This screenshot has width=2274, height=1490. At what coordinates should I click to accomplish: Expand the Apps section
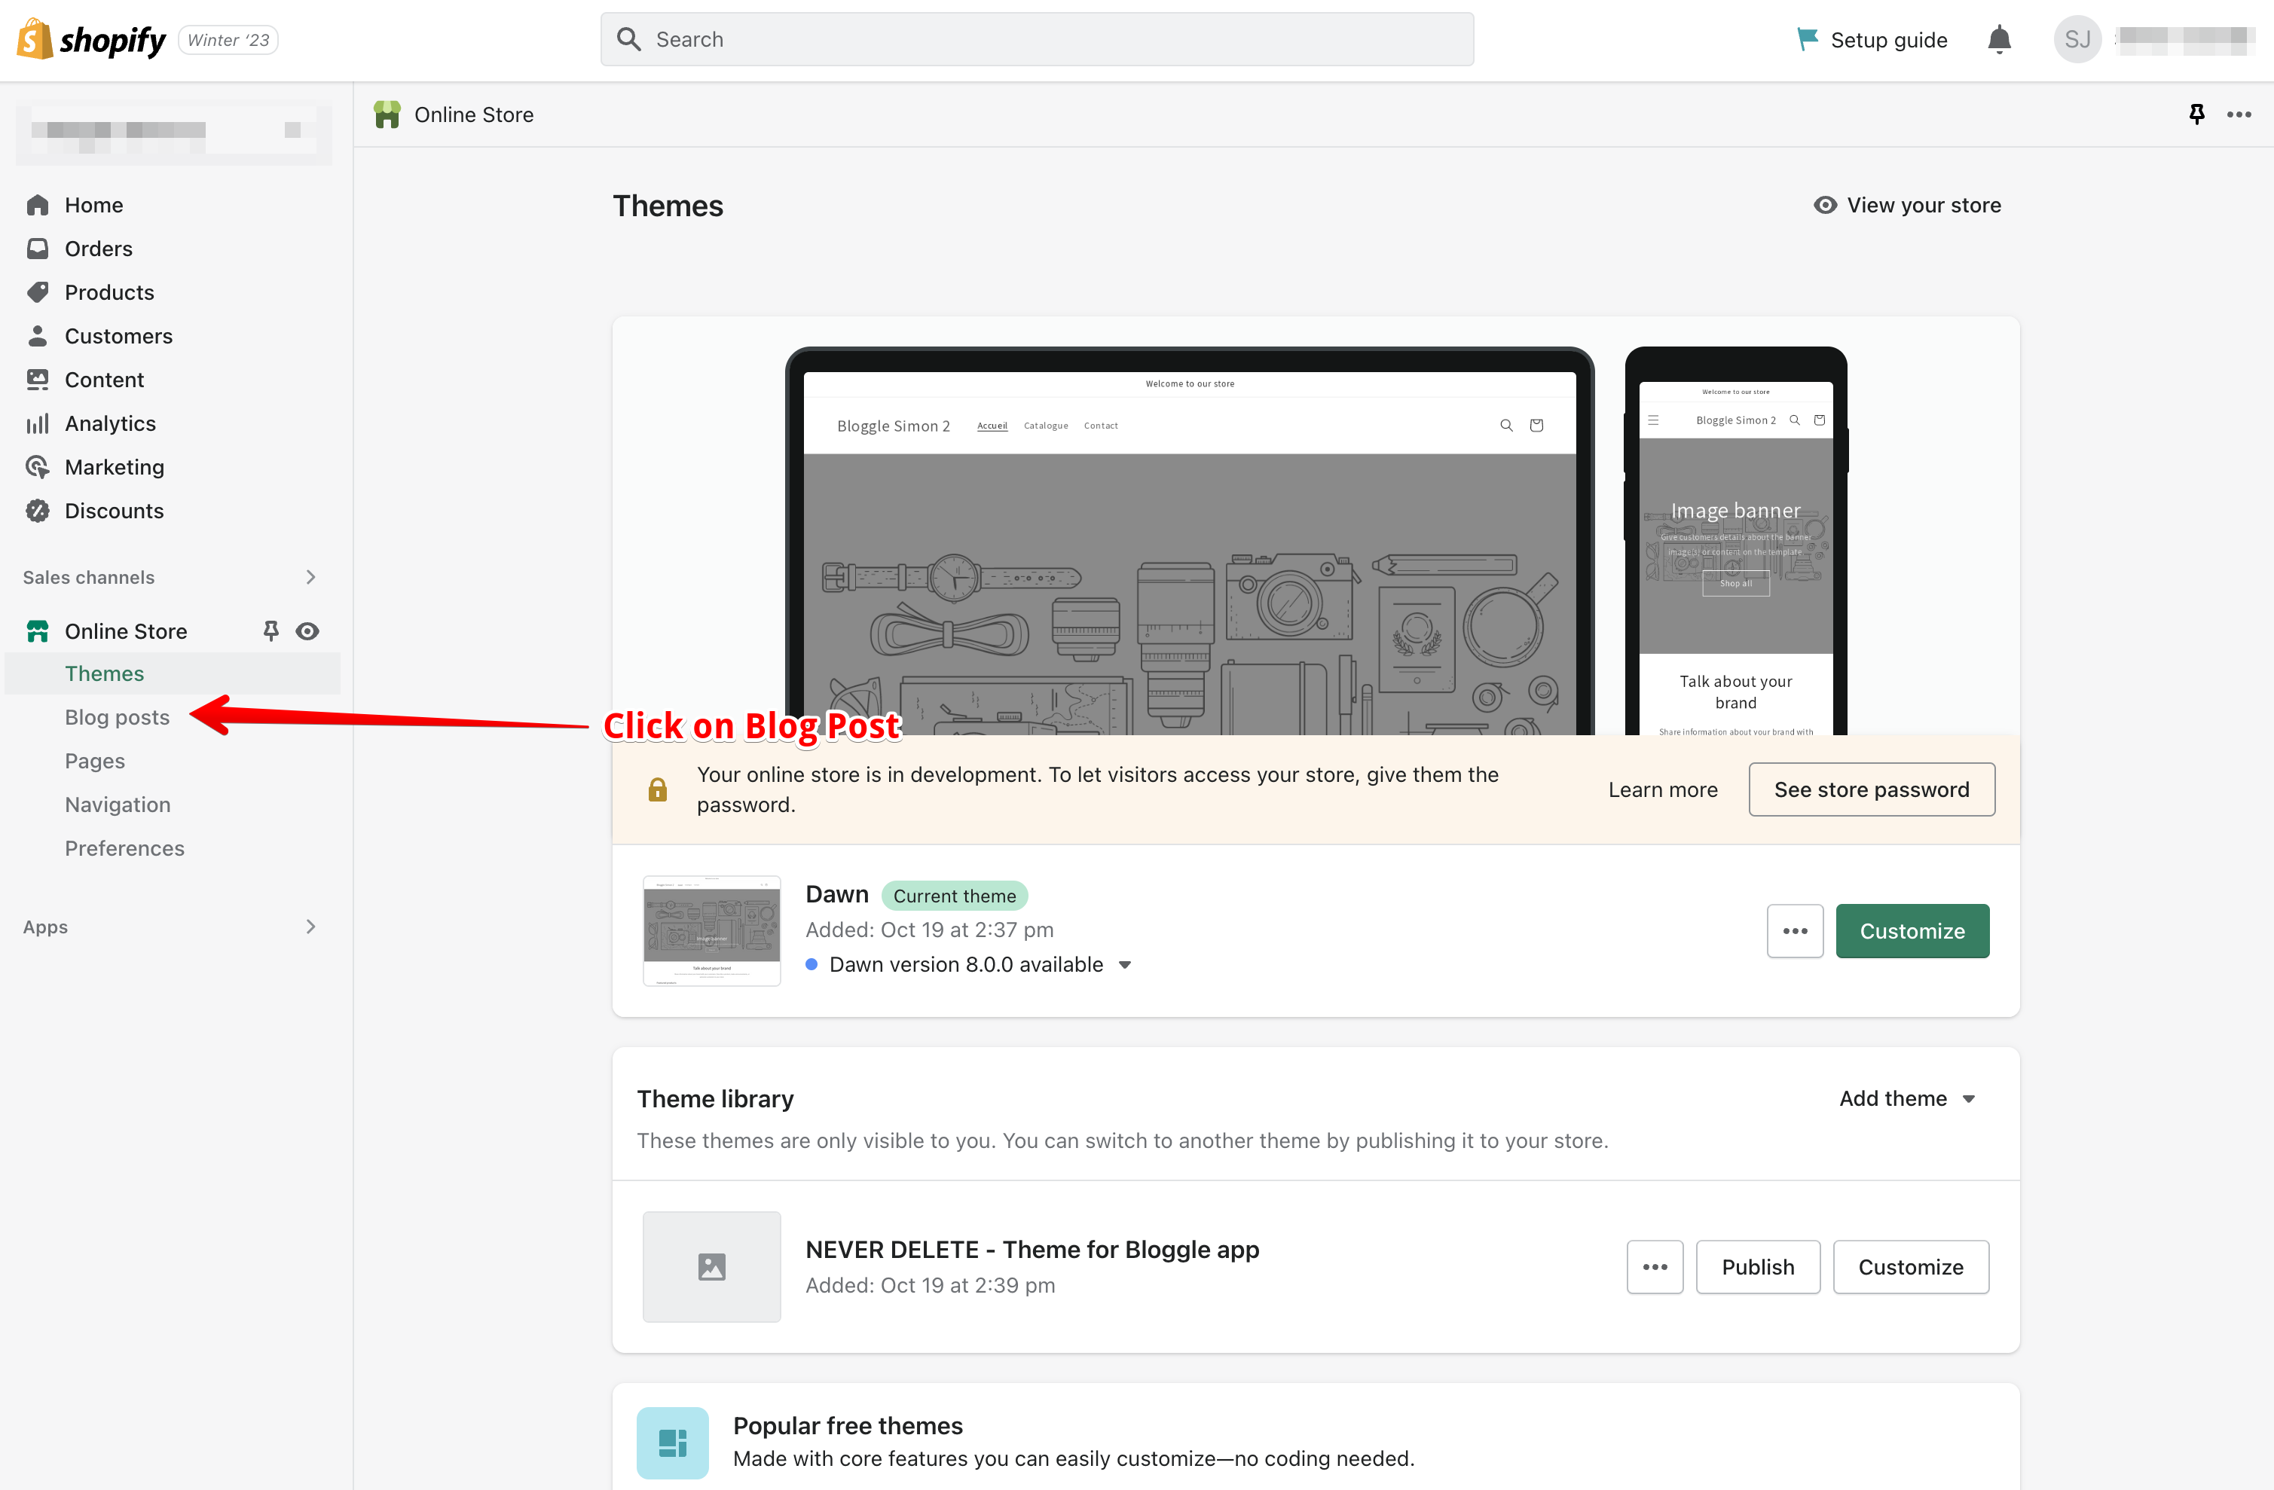(310, 927)
